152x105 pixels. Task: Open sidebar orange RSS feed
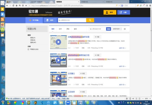pyautogui.click(x=2, y=19)
